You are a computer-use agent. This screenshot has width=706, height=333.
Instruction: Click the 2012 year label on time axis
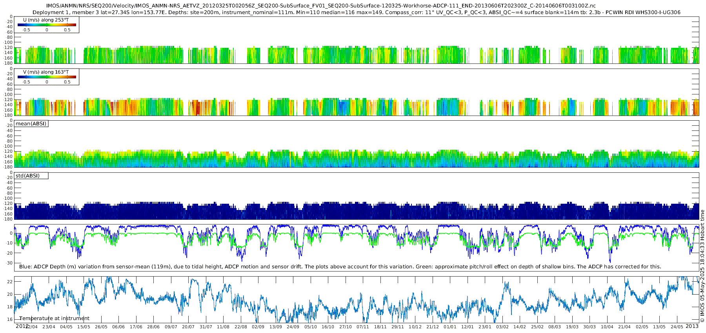22,326
